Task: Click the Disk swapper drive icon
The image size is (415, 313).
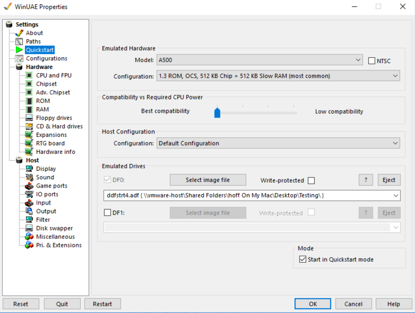Action: tap(29, 228)
